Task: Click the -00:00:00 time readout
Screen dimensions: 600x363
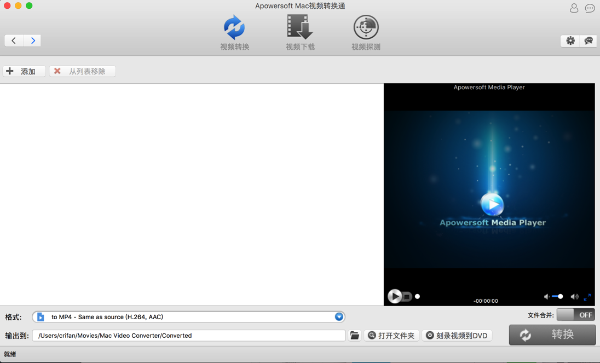Action: pos(486,301)
